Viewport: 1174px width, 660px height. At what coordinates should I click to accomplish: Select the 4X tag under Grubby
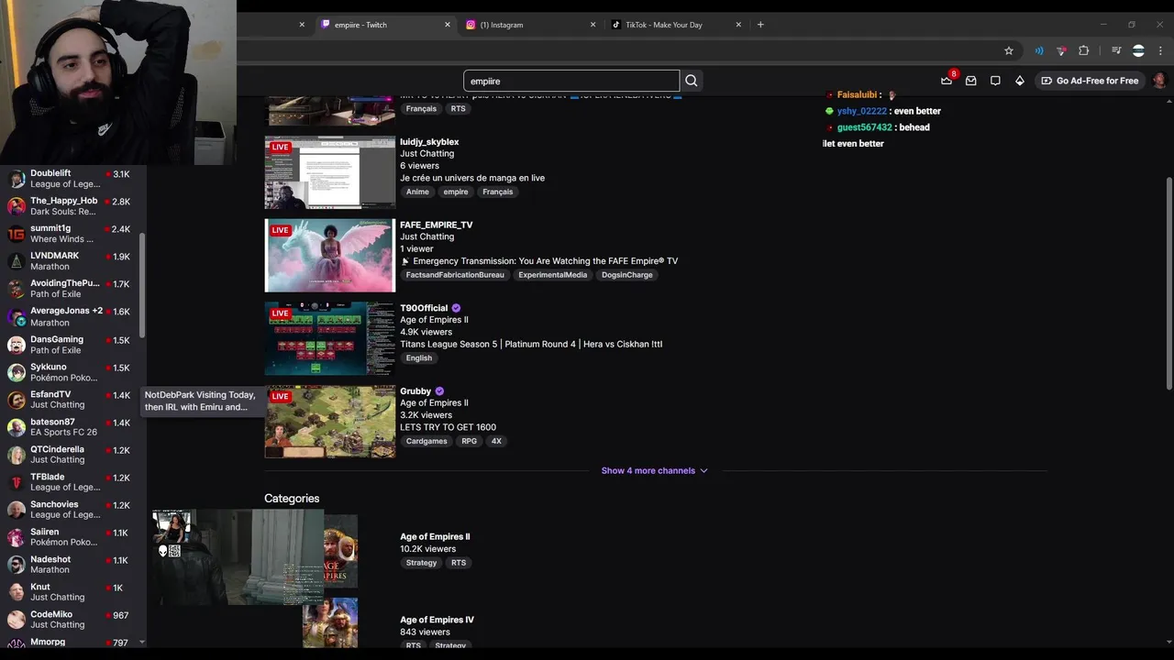[496, 441]
